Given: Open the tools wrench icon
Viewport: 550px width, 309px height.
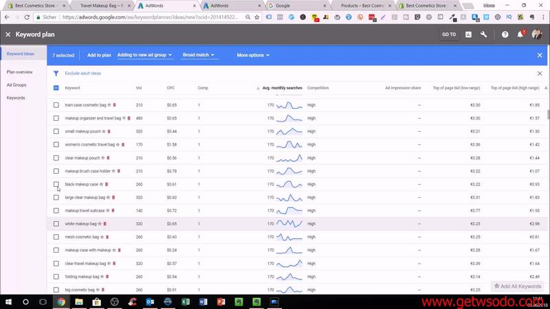Looking at the screenshot, I should point(484,34).
